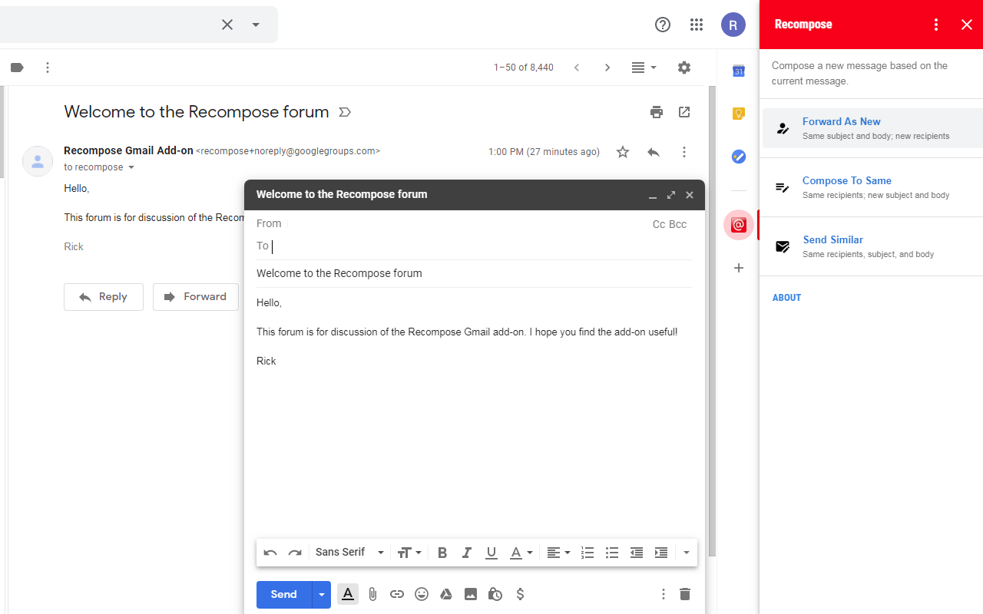The image size is (983, 614).
Task: Select Forward As New in Recompose
Action: 872,128
